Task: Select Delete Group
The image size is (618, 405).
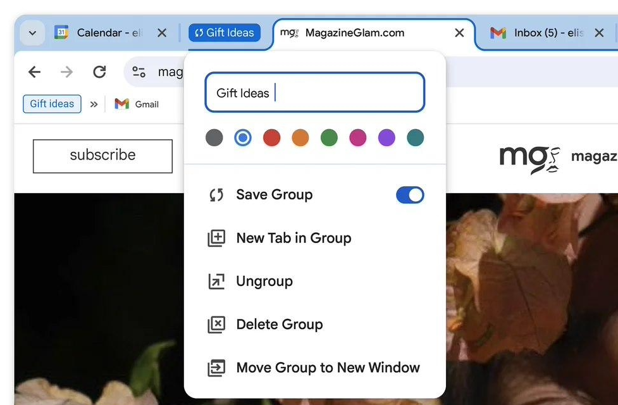Action: (x=314, y=324)
